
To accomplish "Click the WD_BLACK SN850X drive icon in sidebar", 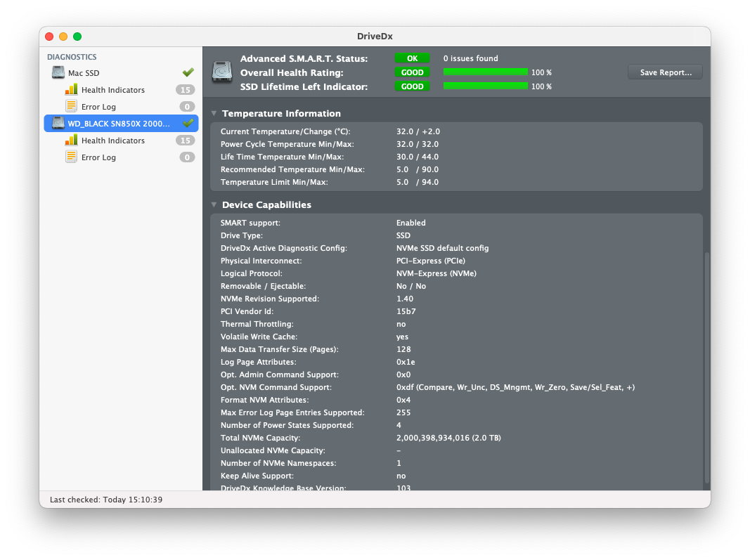I will [x=58, y=123].
